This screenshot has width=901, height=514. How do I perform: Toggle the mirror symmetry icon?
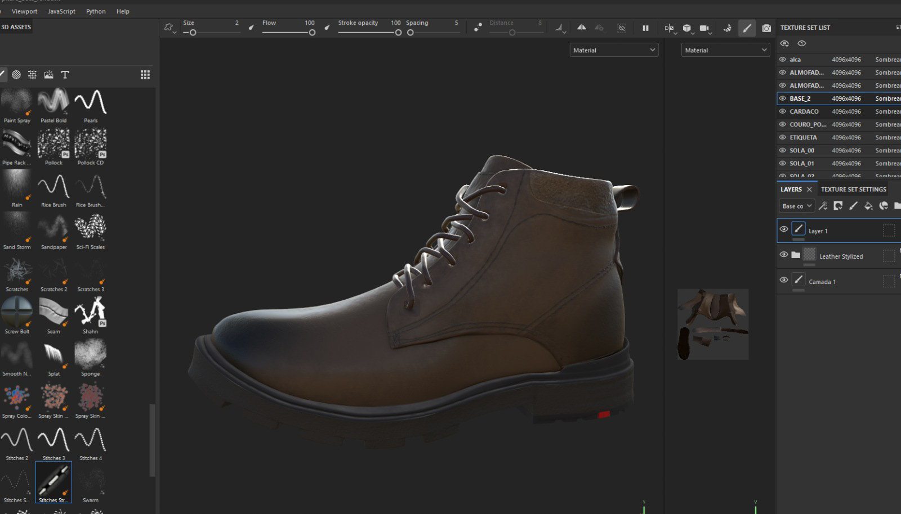pyautogui.click(x=581, y=28)
